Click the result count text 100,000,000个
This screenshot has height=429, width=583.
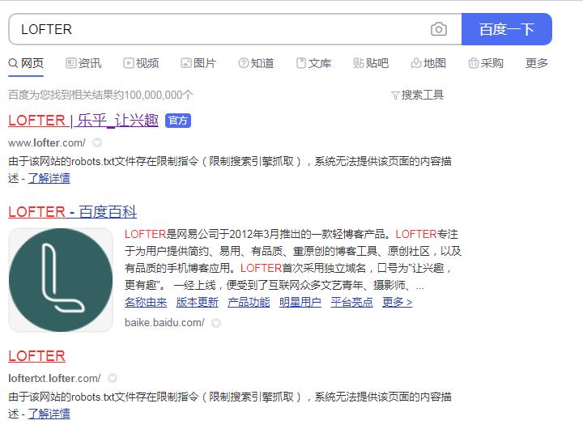[x=159, y=96]
